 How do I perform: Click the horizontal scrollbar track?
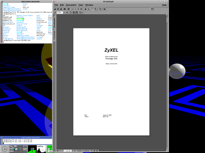click(x=133, y=151)
